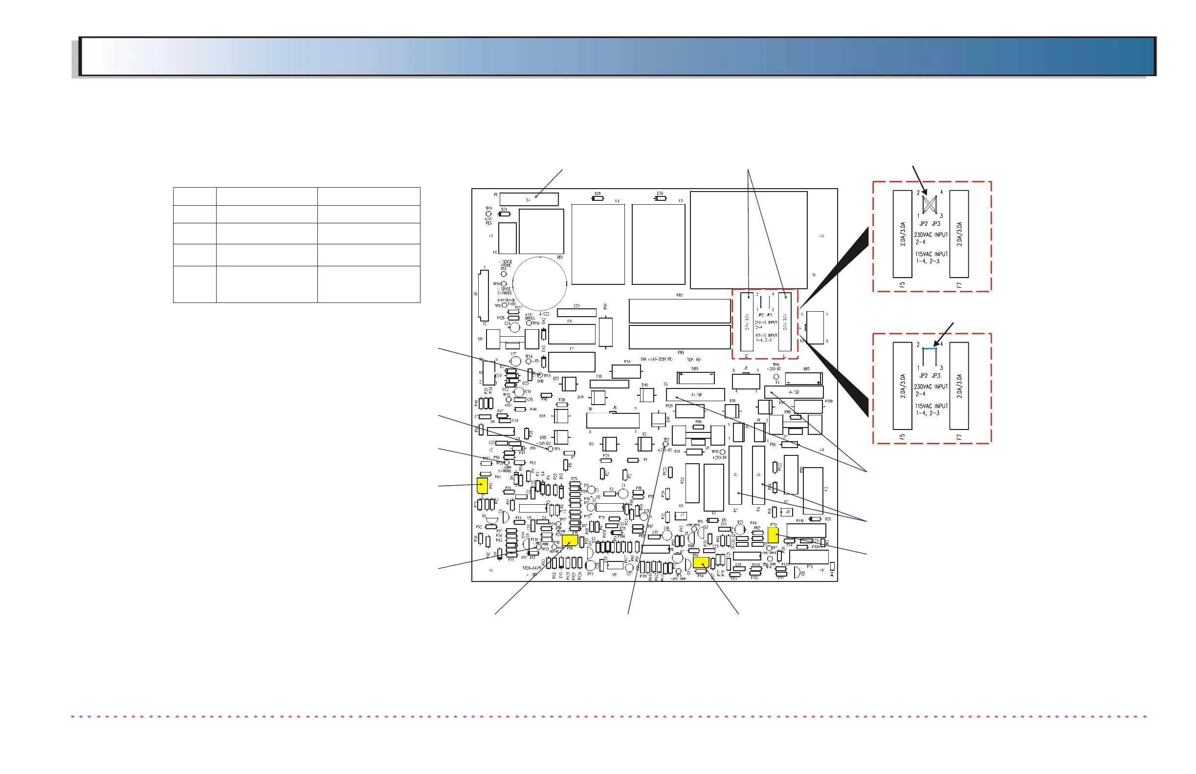Click the yellow R19 potentiometer near TP18
Viewport: 1196px width, 774px height.
click(569, 540)
